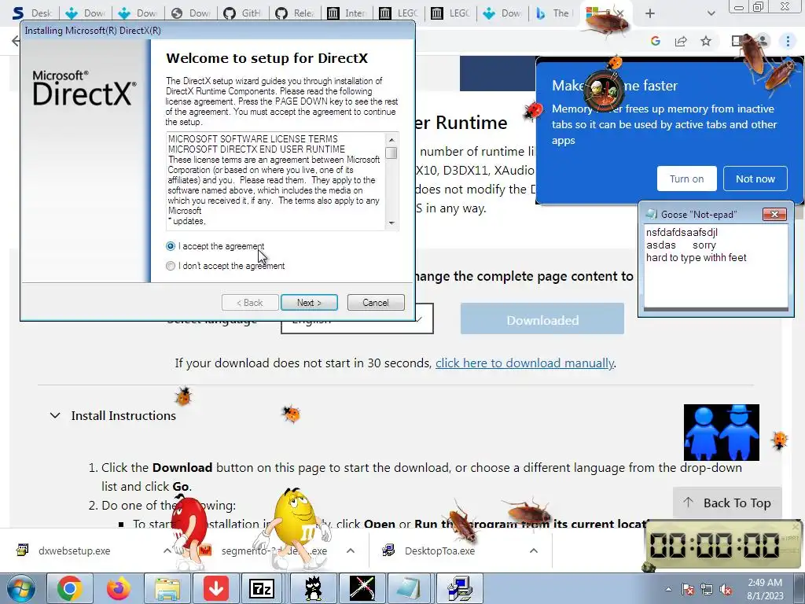The width and height of the screenshot is (805, 604).
Task: Click the network tray icon
Action: 707,589
